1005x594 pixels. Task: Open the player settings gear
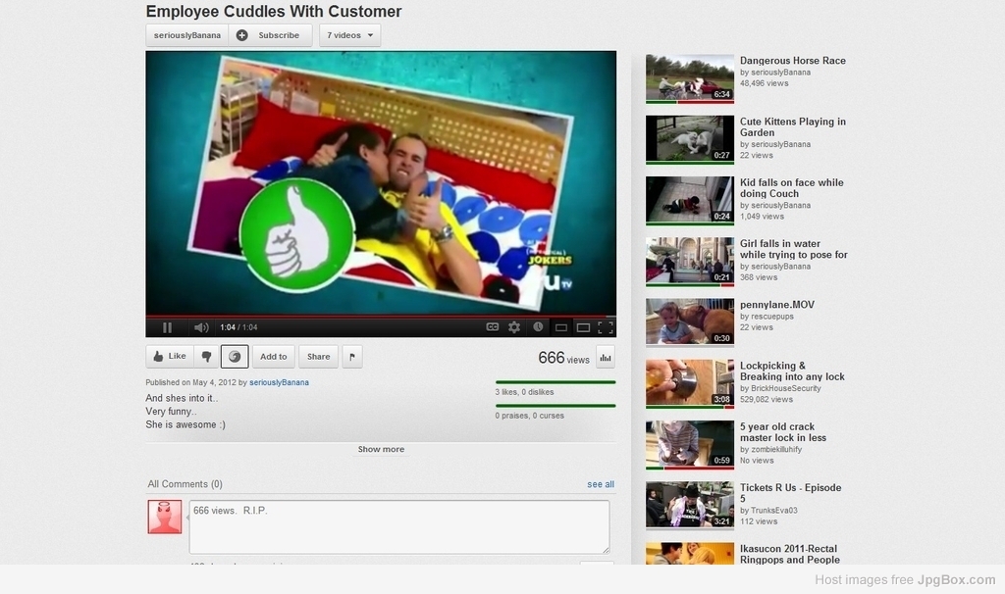click(514, 327)
